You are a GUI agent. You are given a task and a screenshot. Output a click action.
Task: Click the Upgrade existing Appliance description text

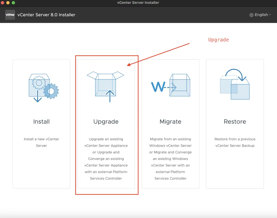[106, 159]
